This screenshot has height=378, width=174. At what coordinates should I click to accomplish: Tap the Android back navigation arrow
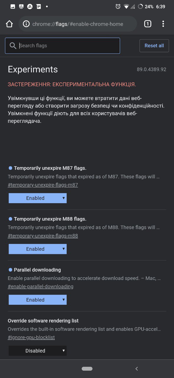[x=137, y=369]
